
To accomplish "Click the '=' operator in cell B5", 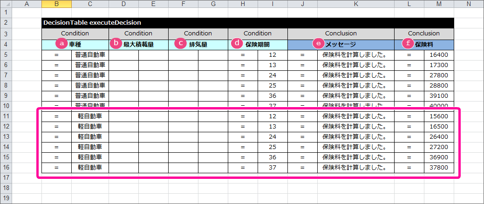I will (x=57, y=55).
